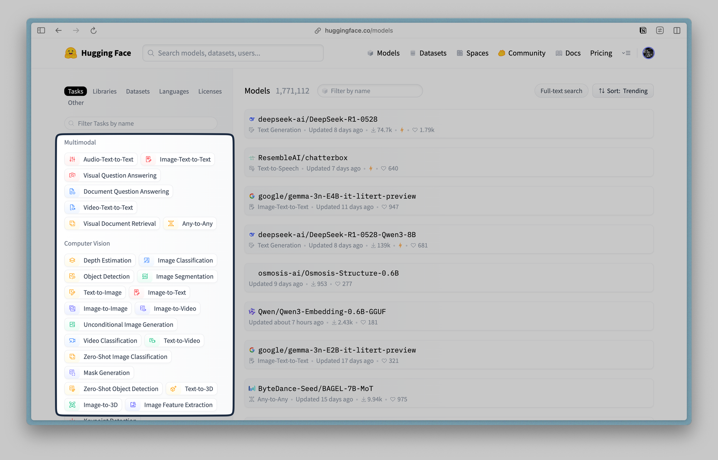Go back with the browser back arrow
Viewport: 718px width, 460px height.
[x=59, y=30]
